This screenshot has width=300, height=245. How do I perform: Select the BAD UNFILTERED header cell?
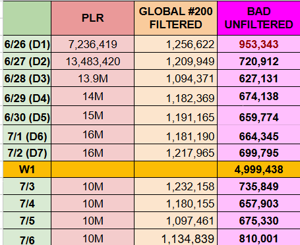[258, 18]
